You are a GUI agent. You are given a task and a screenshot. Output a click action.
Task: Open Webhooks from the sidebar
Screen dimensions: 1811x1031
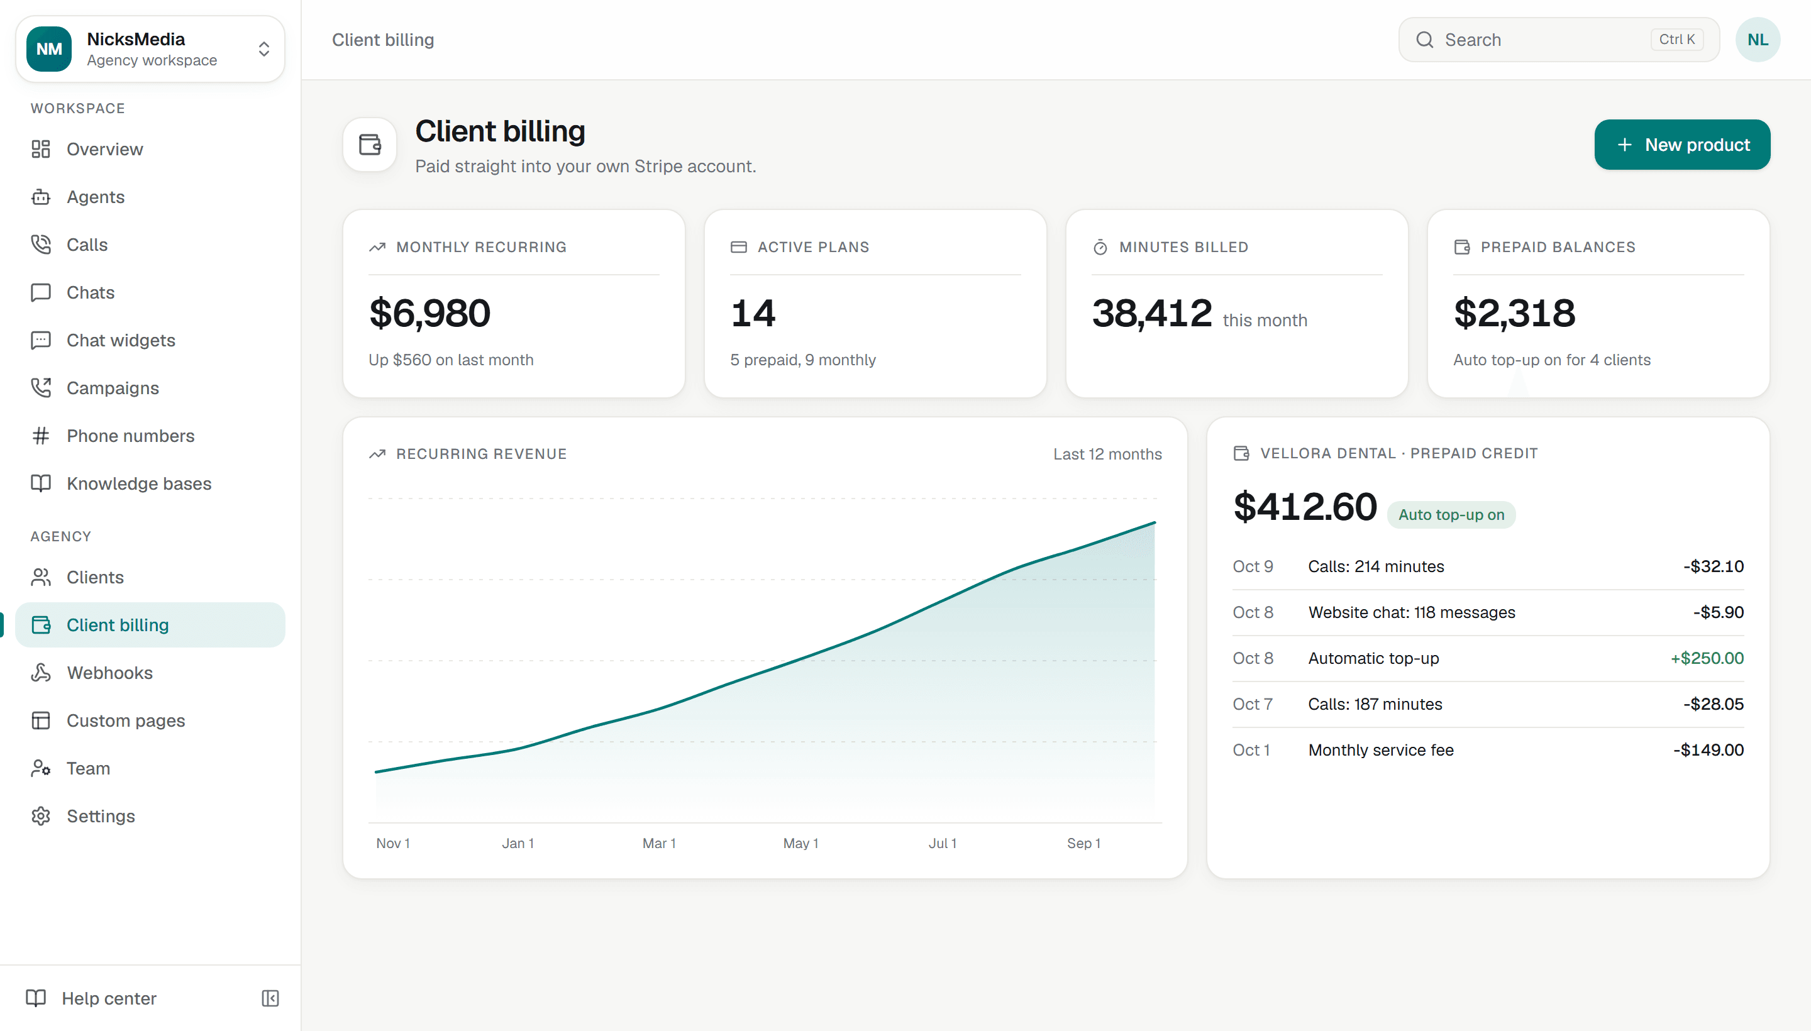[x=150, y=673]
